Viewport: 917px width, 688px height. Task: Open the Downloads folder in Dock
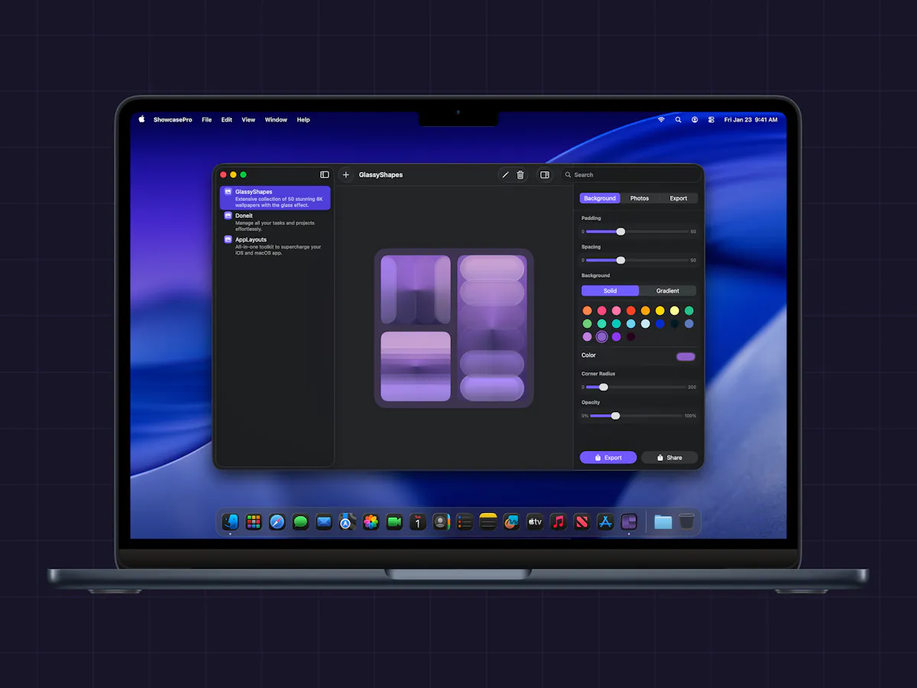[663, 521]
